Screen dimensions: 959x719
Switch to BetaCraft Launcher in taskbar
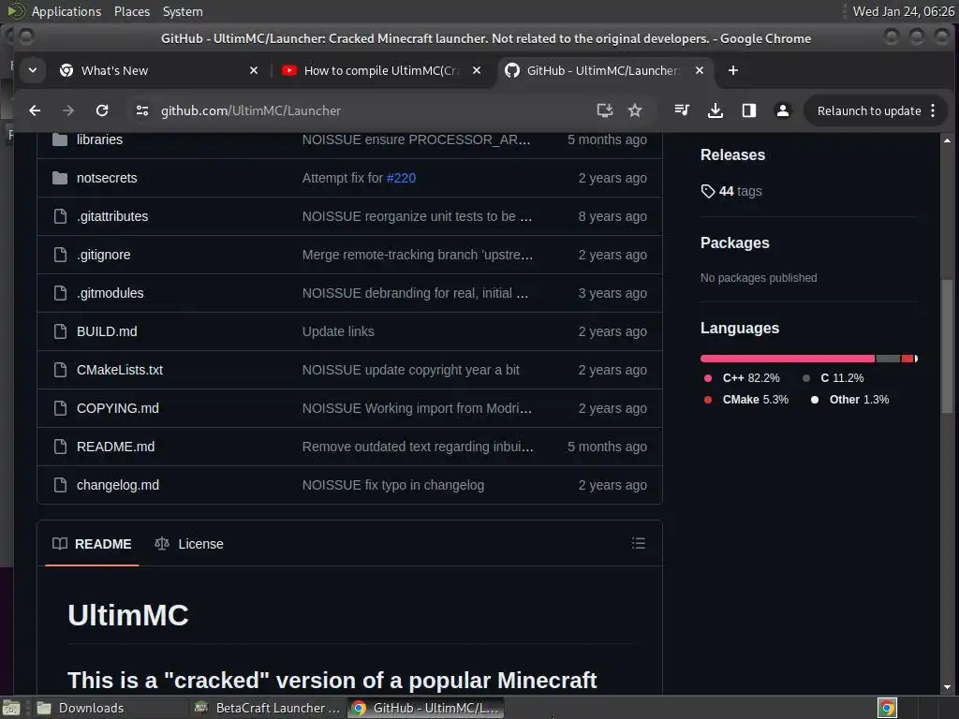[x=267, y=708]
